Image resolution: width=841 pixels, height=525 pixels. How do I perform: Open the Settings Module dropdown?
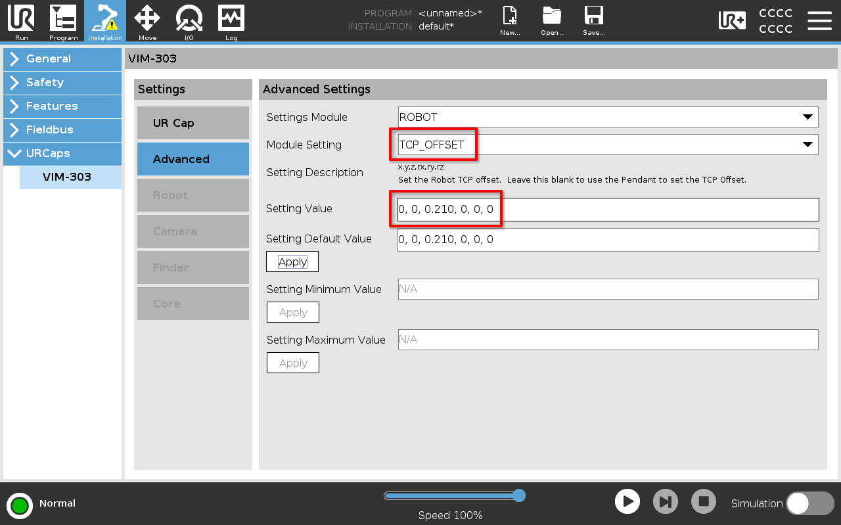[x=608, y=117]
